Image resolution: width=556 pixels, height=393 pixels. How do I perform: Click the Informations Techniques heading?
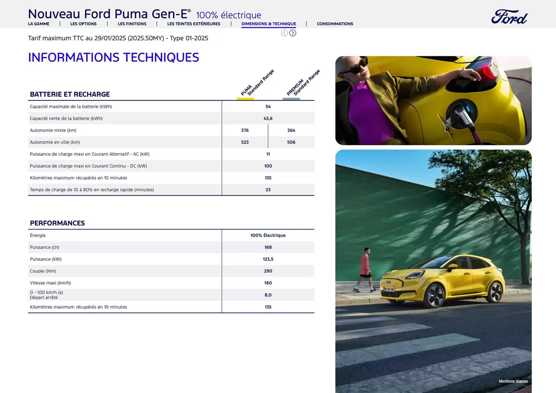[x=114, y=57]
